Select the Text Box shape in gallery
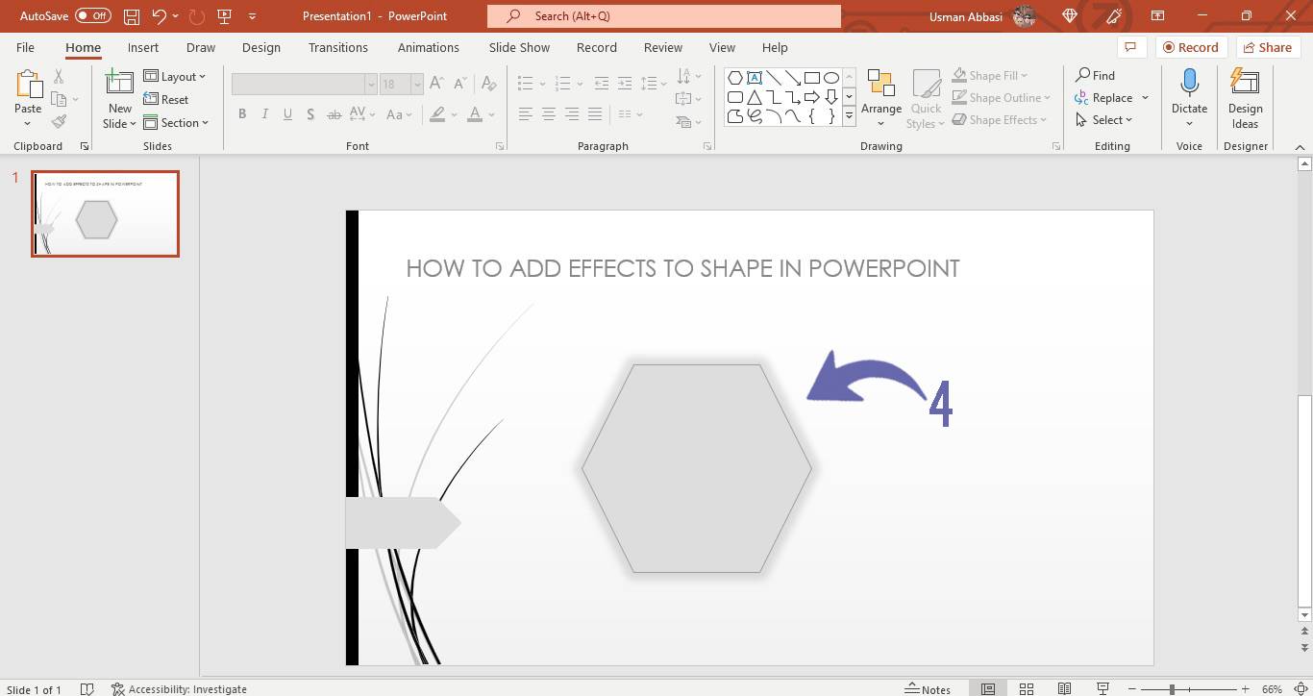 point(754,78)
